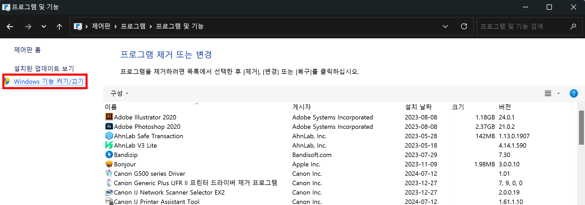Click publisher Bandisoft.com
This screenshot has height=205, width=585.
(x=312, y=155)
